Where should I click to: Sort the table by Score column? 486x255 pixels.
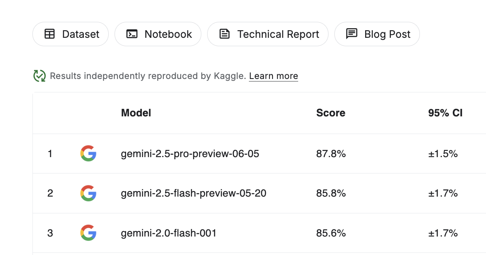click(331, 113)
